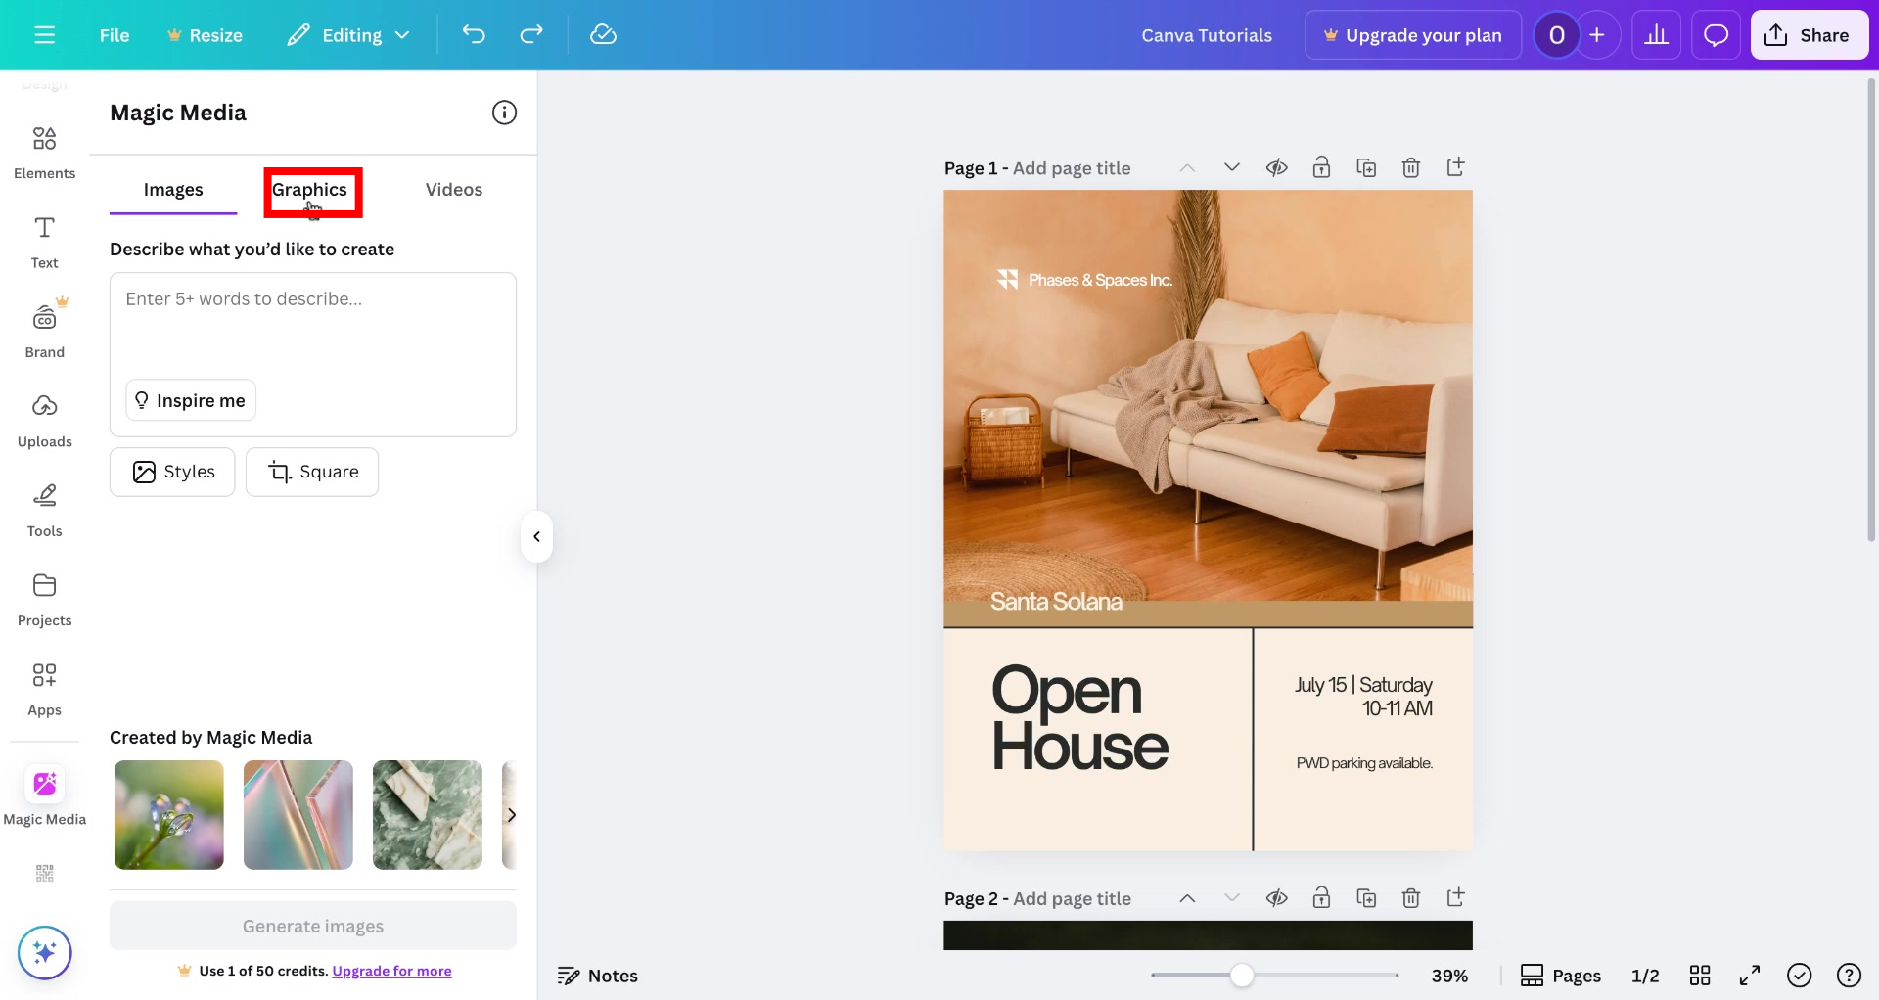1879x1000 pixels.
Task: Select the Text tool in sidebar
Action: (44, 240)
